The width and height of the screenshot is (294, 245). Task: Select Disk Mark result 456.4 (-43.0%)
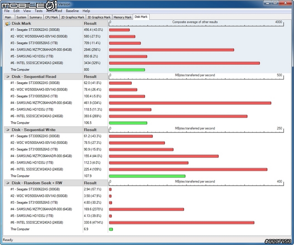tap(93, 29)
